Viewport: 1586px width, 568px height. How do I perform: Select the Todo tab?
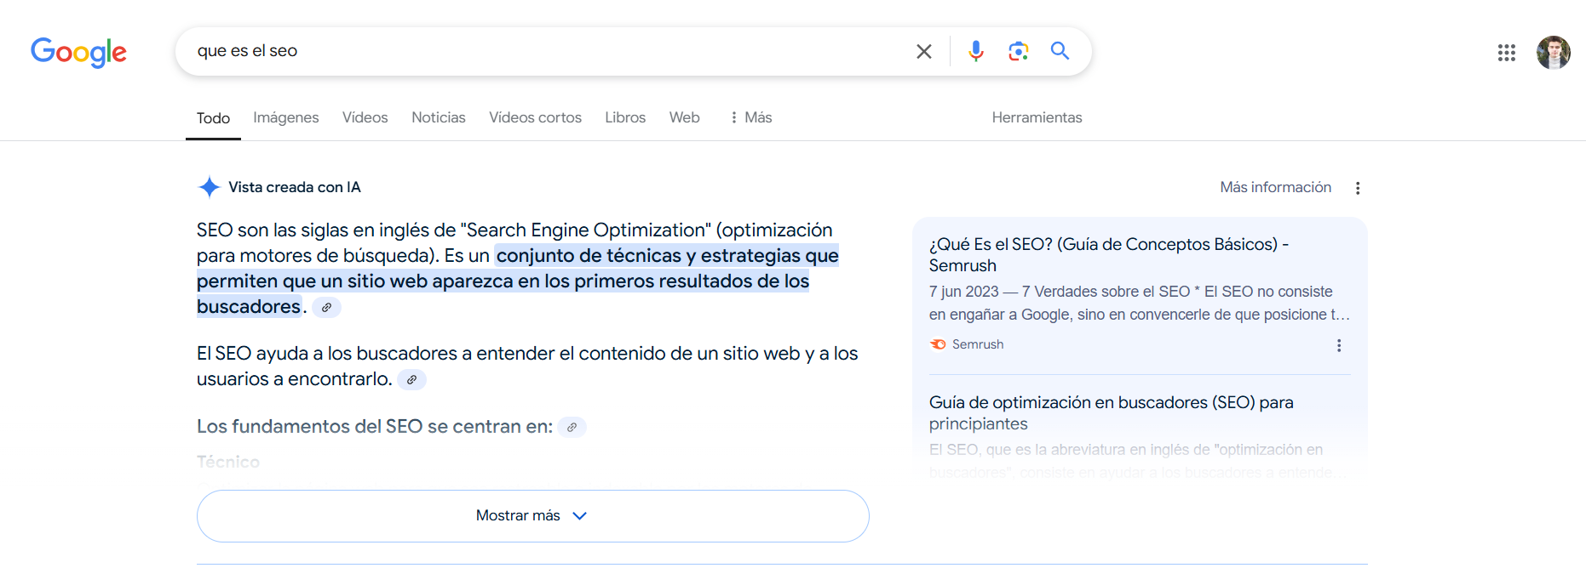213,118
